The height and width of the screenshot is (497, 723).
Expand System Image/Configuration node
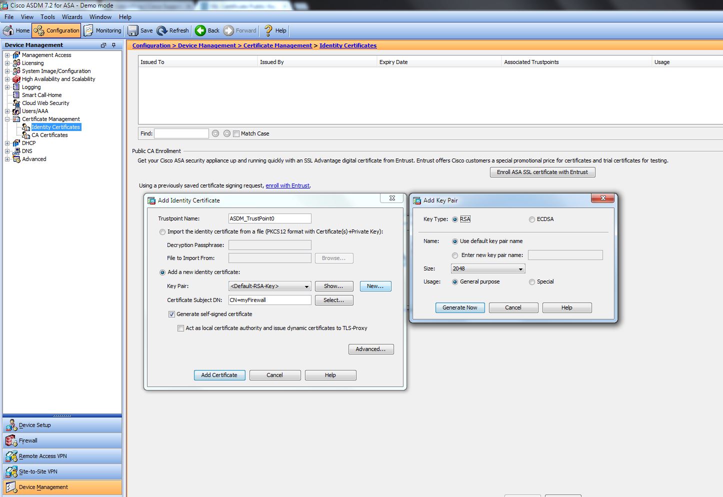coord(7,71)
